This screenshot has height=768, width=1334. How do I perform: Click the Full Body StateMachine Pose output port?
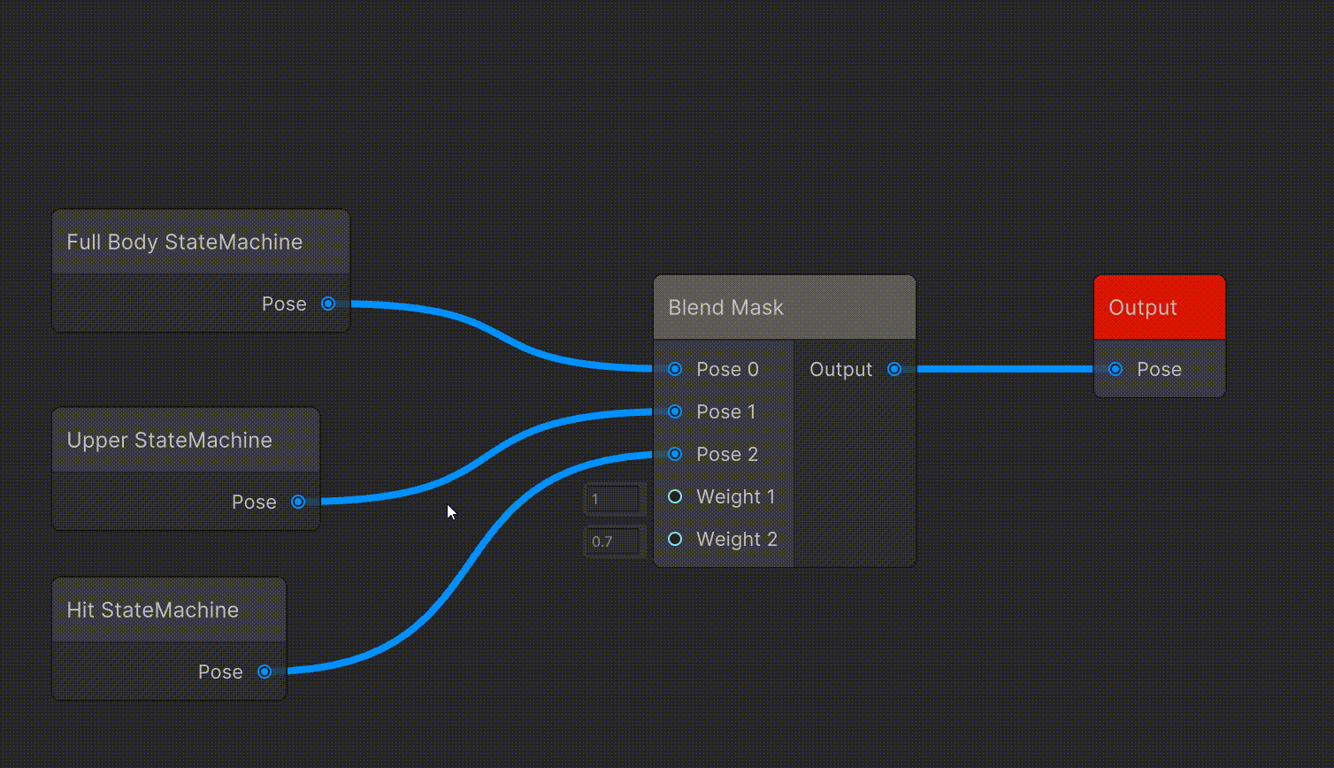328,303
